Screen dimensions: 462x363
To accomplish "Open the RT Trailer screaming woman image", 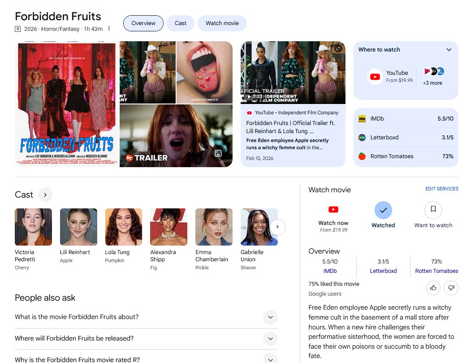I will (x=176, y=136).
